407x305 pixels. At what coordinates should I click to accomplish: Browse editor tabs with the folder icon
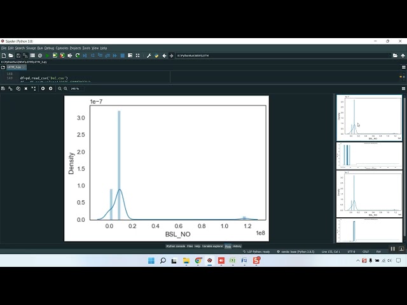tap(3, 67)
